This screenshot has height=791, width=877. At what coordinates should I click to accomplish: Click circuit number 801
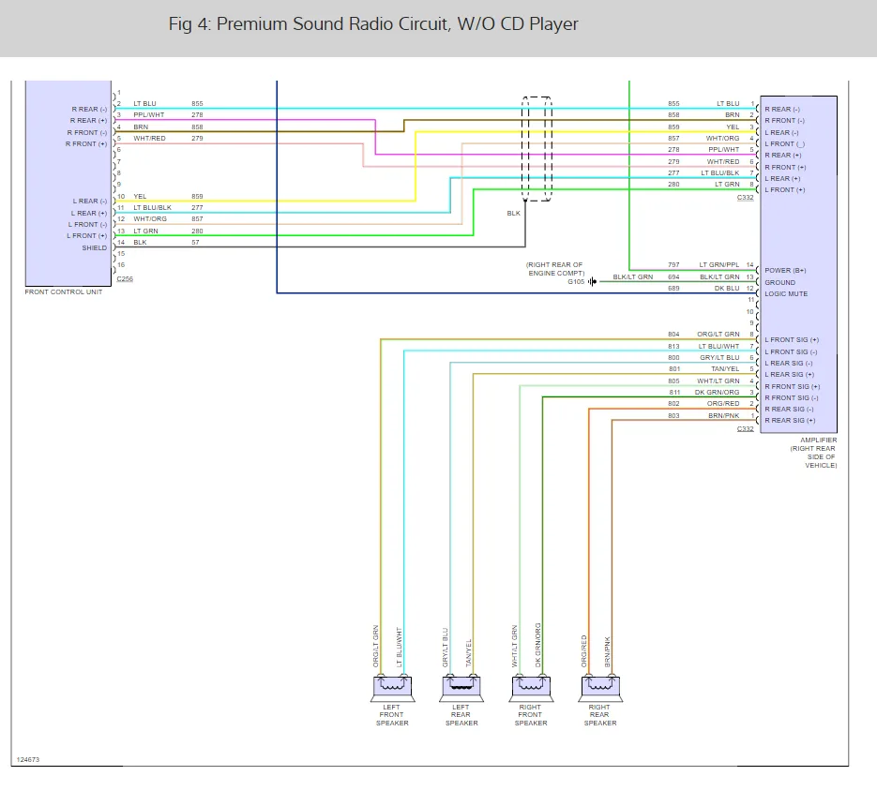point(674,369)
